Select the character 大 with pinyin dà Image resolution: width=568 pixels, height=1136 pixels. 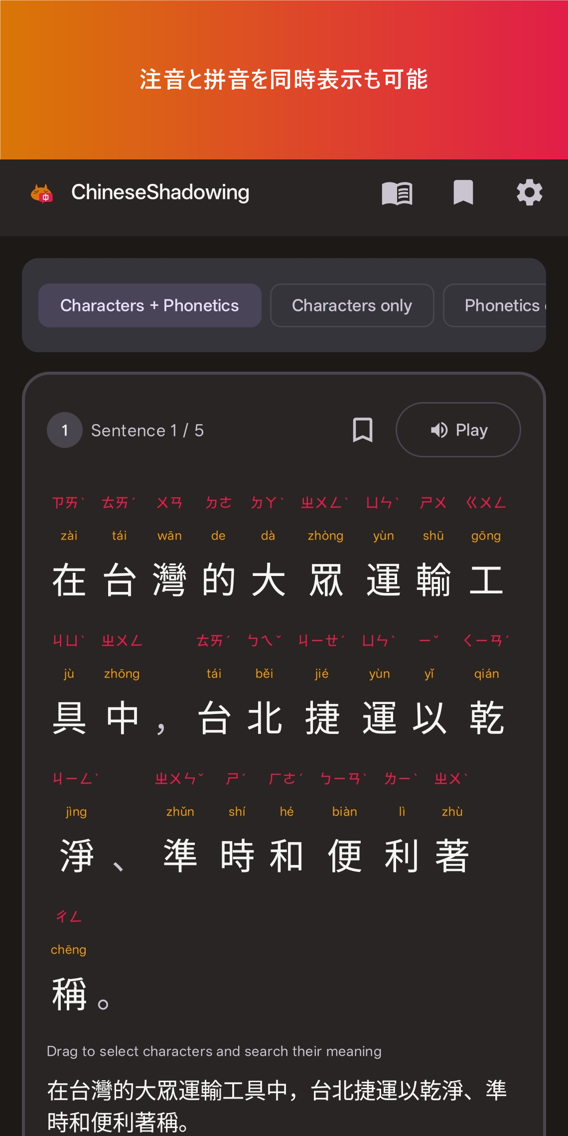coord(269,580)
